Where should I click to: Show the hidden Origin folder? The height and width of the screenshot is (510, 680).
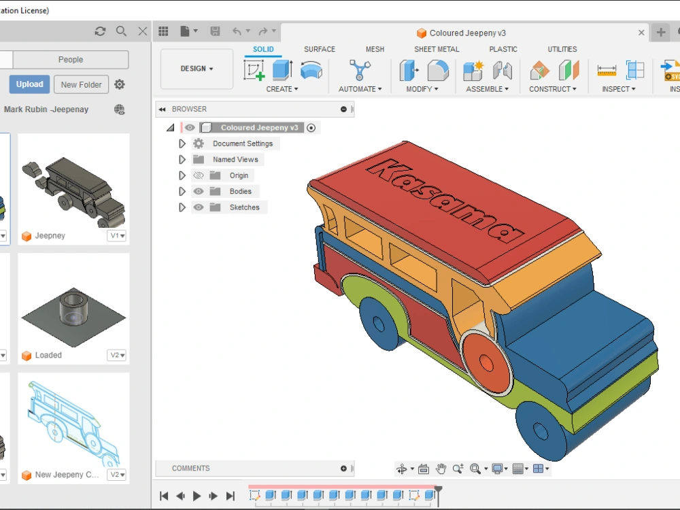tap(198, 175)
